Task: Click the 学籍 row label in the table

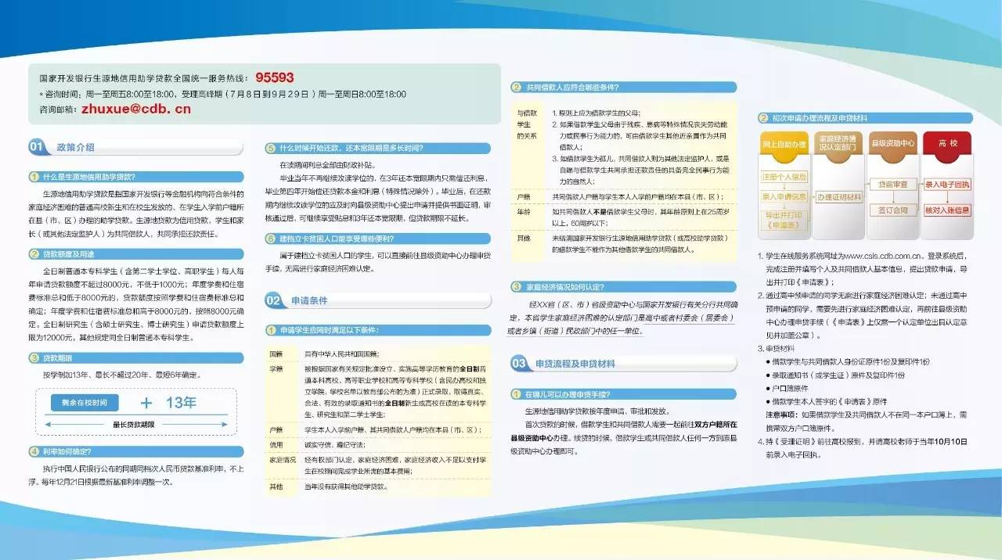Action: [276, 368]
